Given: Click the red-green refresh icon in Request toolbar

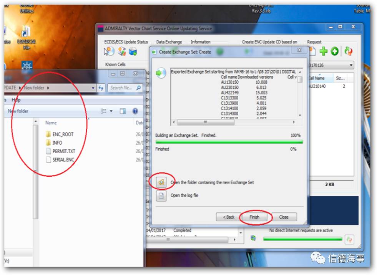Looking at the screenshot, I should point(348,51).
